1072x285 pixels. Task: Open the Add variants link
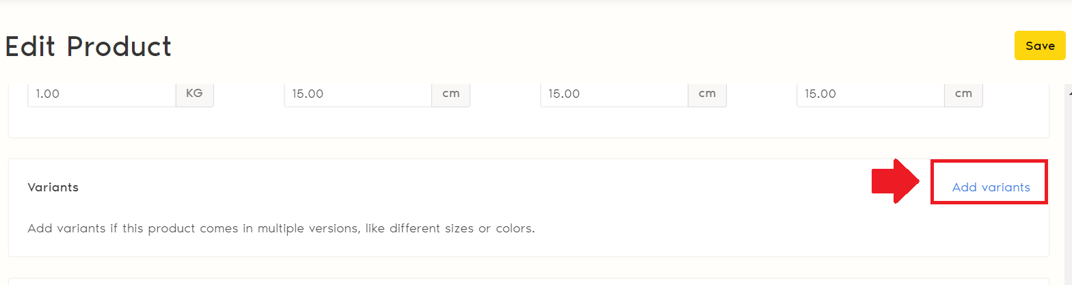991,187
